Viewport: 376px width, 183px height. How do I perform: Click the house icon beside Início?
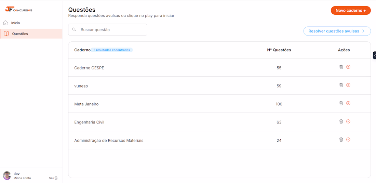(x=5, y=23)
